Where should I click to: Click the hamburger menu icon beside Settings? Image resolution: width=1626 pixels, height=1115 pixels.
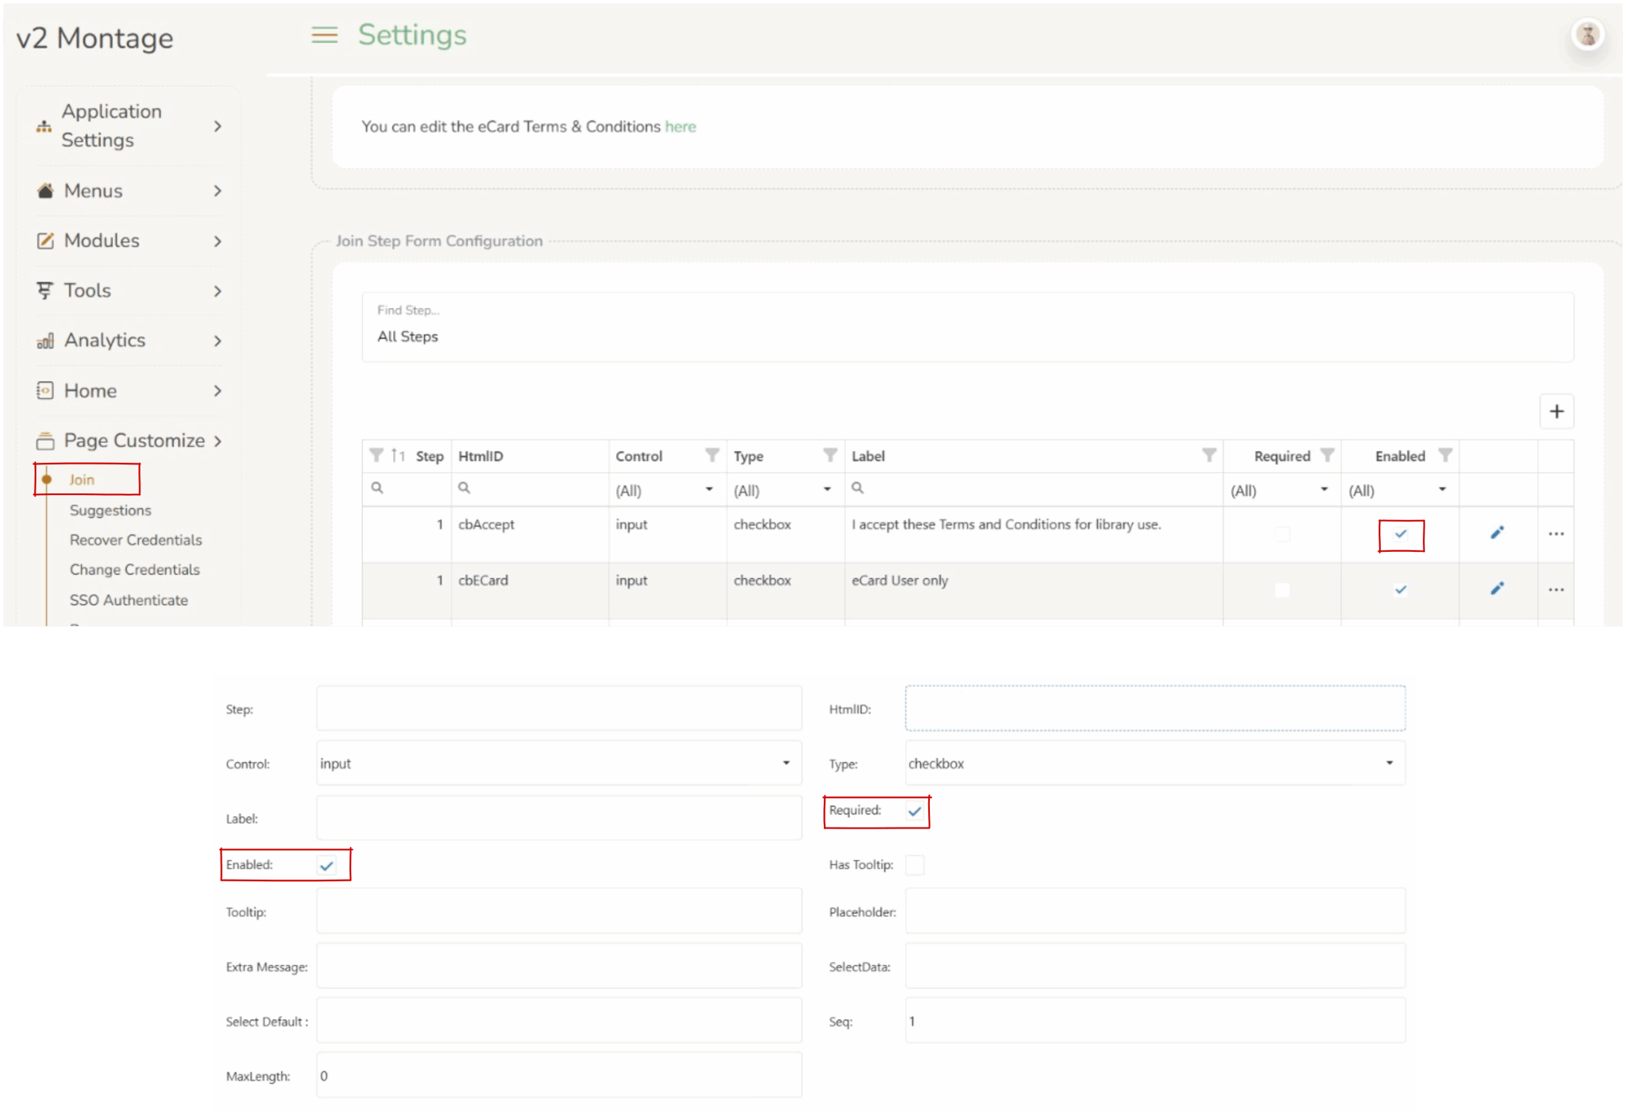click(324, 35)
